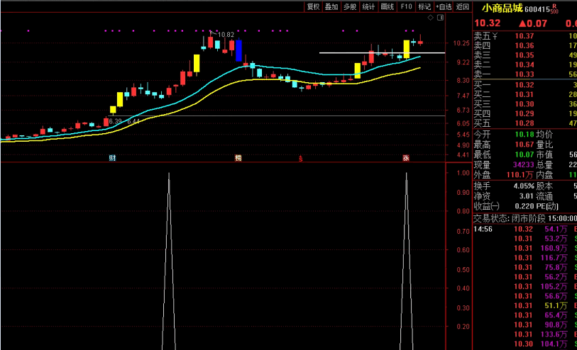Click the 净资 value 3.01
577x350 pixels.
[527, 196]
